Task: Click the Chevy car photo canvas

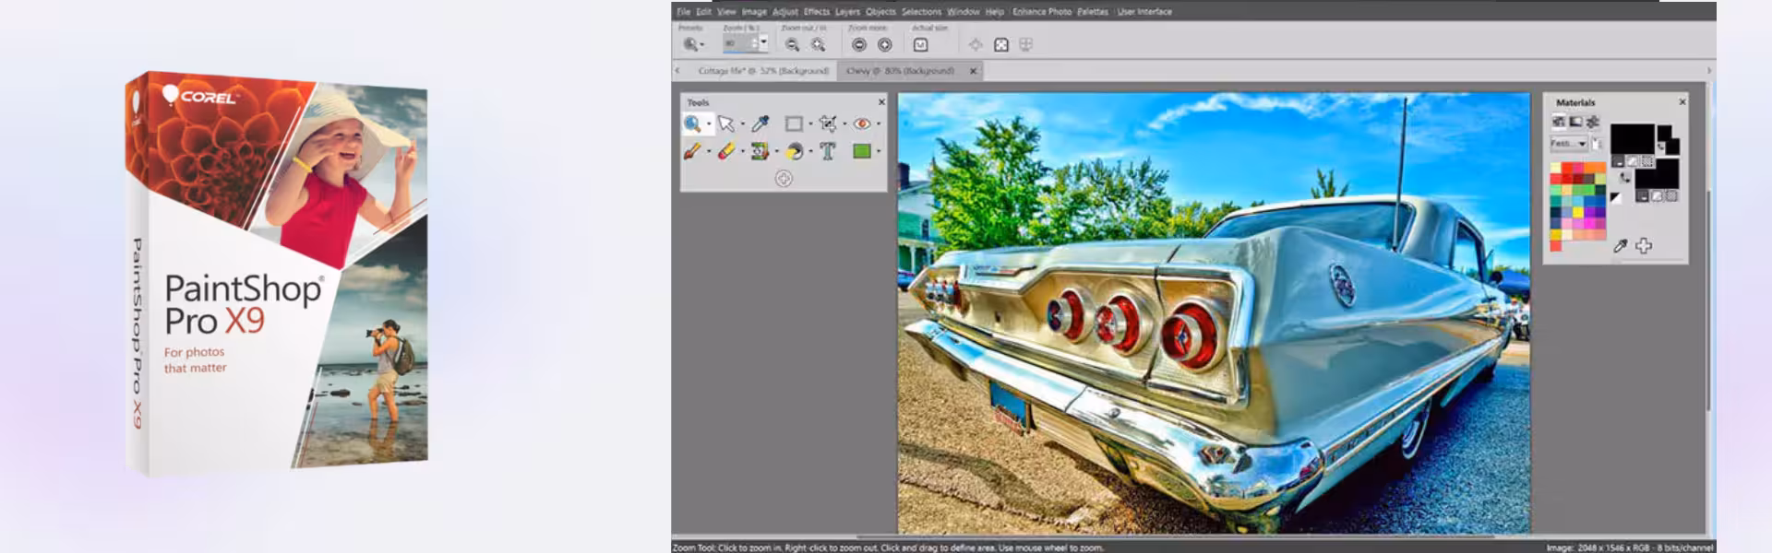Action: coord(1214,312)
